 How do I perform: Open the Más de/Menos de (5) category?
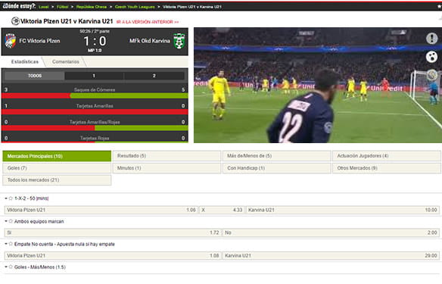click(x=276, y=156)
